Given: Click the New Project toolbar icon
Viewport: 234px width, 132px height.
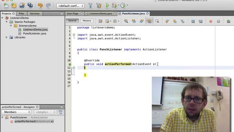Looking at the screenshot, I should (14, 5).
